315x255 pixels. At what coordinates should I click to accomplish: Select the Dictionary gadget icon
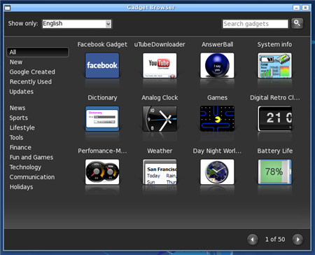(x=102, y=118)
